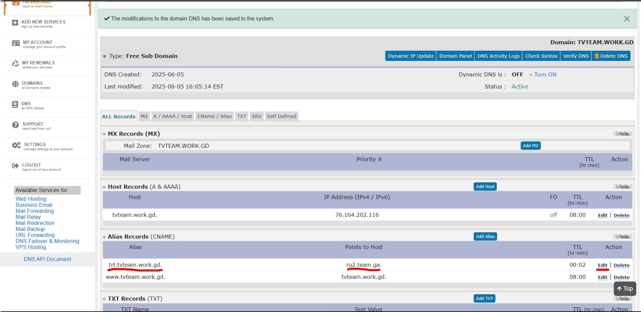Collapse the Alias Records section
The image size is (641, 312).
[x=104, y=237]
